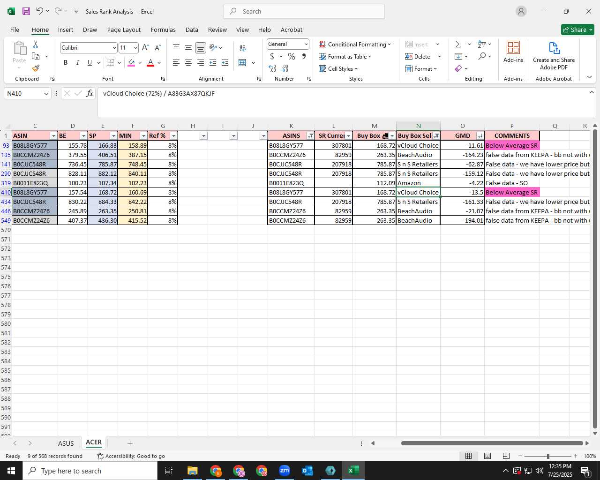The width and height of the screenshot is (600, 480).
Task: Open the Insert ribbon tab
Action: click(66, 30)
